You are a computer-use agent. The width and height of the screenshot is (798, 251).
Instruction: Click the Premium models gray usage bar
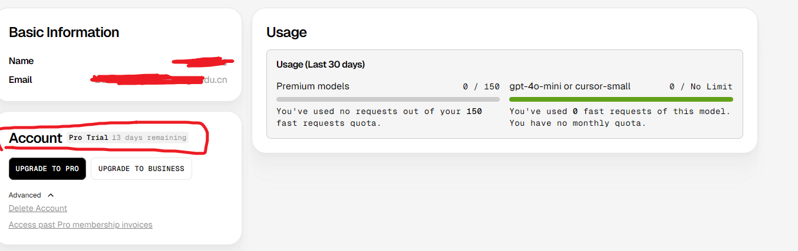point(388,99)
